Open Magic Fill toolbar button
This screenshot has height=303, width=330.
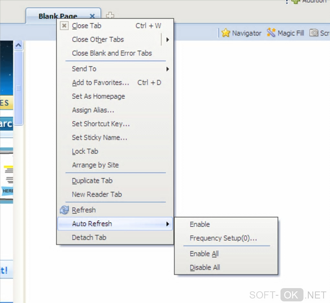click(x=286, y=33)
